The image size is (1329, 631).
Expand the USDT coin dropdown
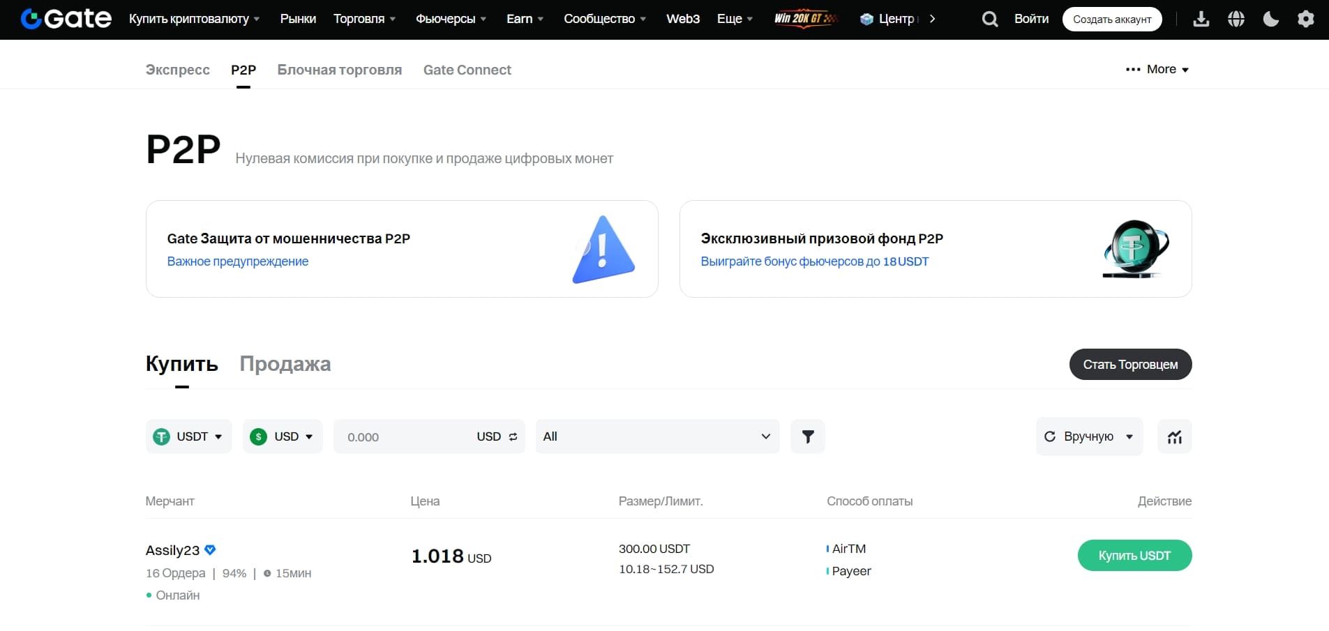188,436
